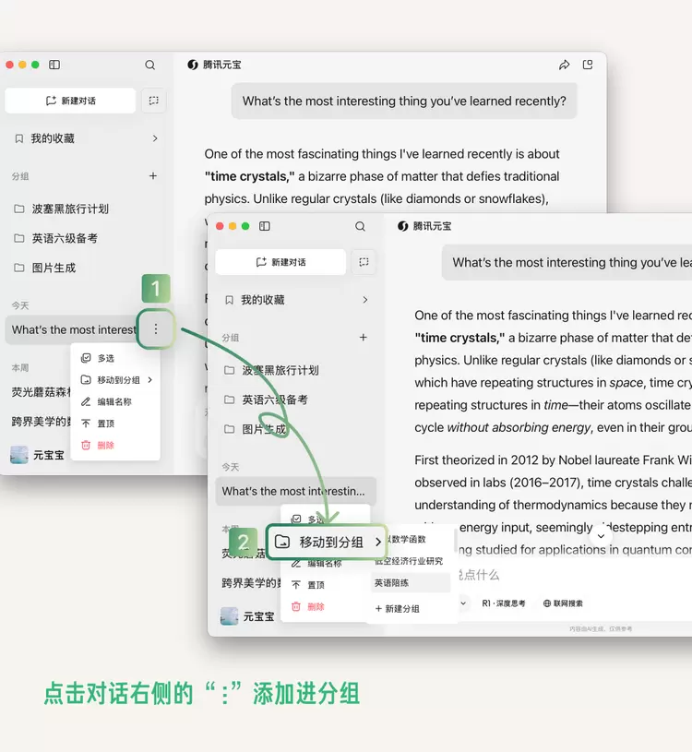This screenshot has height=752, width=692.
Task: Click 新建对话 button in the back window
Action: (x=71, y=101)
